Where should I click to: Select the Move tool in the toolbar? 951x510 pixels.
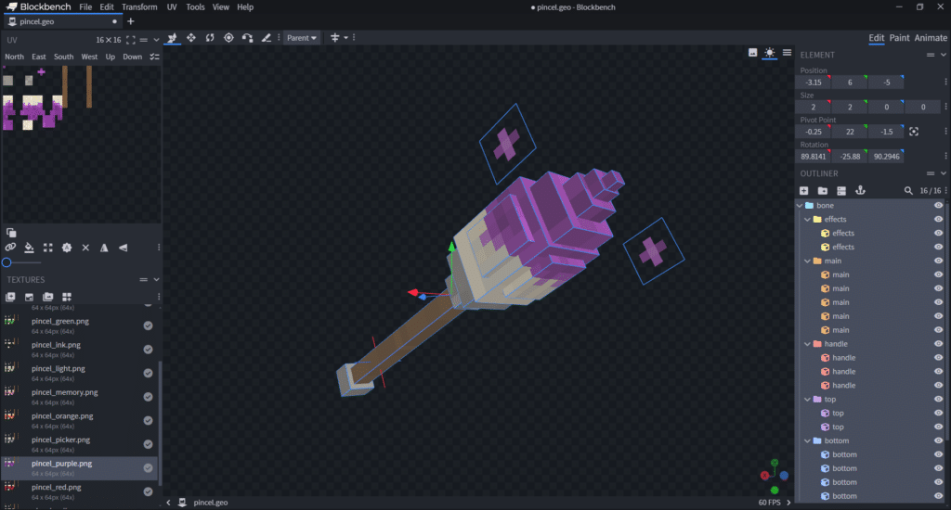(172, 37)
